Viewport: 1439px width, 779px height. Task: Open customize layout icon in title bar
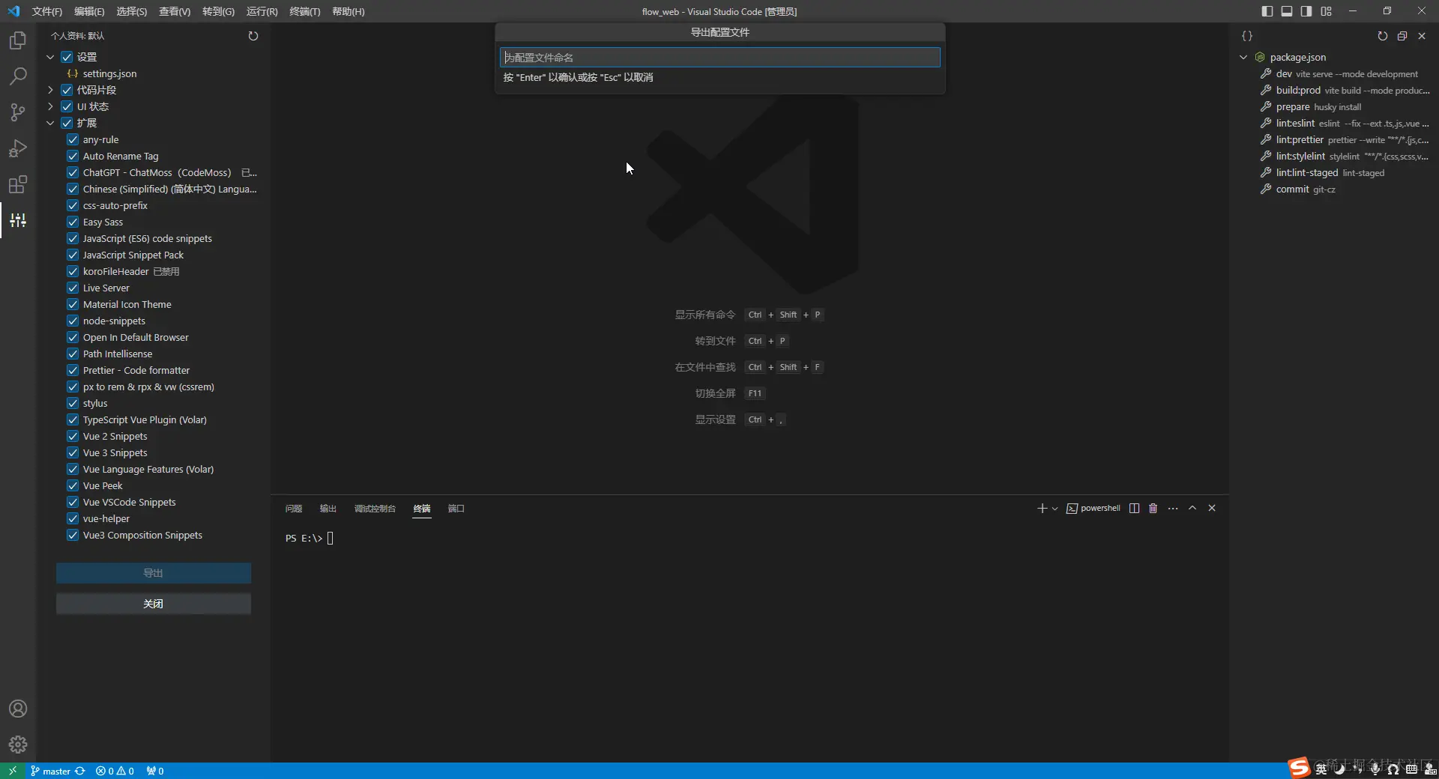point(1327,11)
